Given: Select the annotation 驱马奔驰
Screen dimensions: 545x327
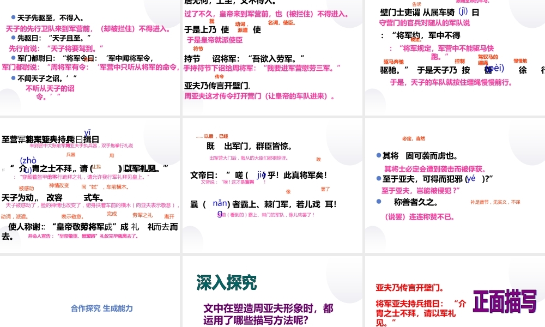Looking at the screenshot, I should [393, 62].
